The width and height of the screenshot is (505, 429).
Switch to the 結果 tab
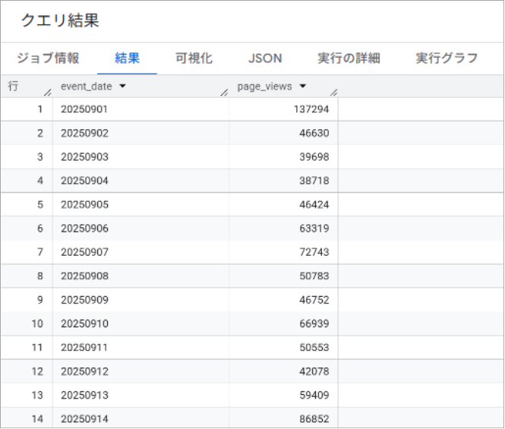(x=127, y=58)
